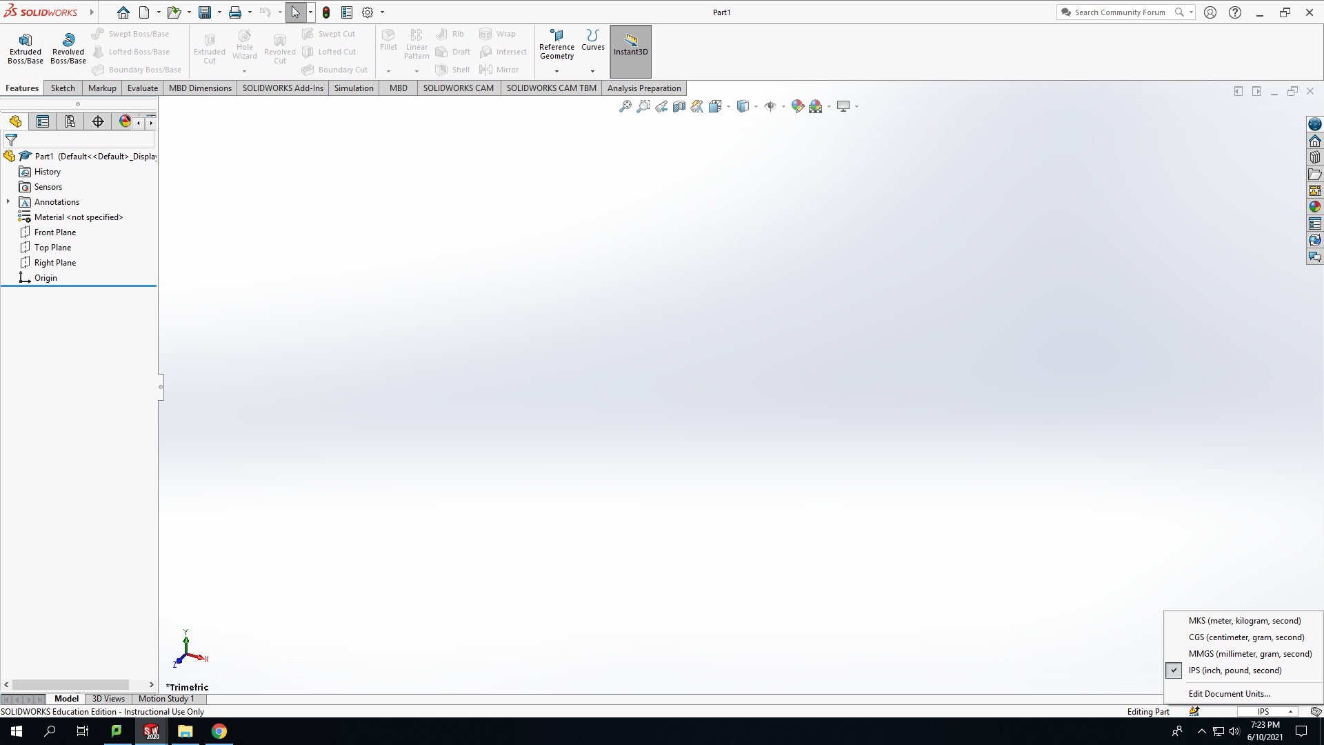Screen dimensions: 1324x745
Task: Click the Revolved Boss/Base tool
Action: 68,49
